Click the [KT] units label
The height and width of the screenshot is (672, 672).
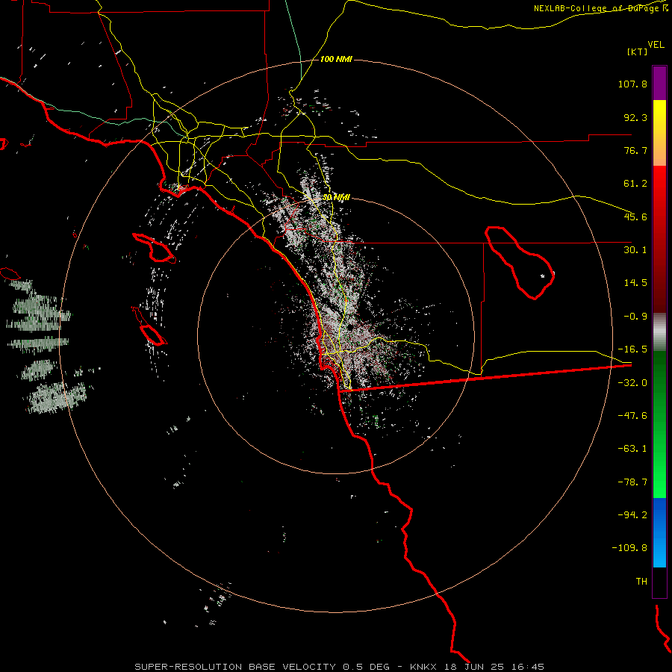coord(638,52)
